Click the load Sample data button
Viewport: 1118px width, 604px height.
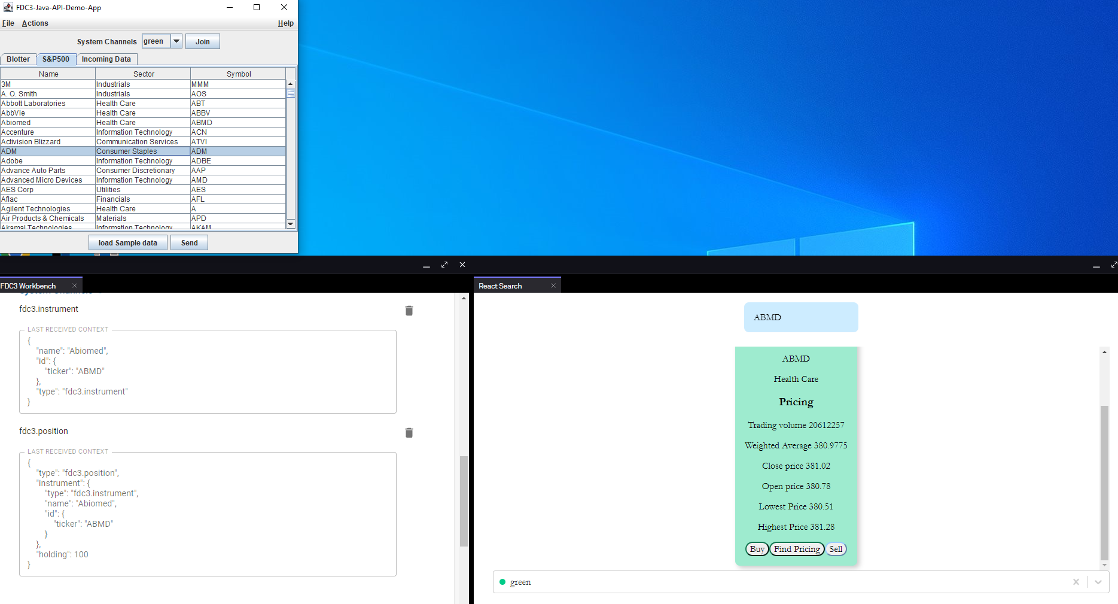(128, 242)
